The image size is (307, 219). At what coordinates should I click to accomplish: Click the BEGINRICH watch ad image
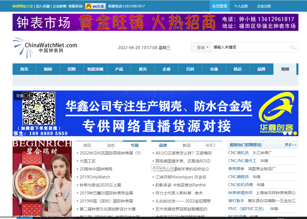(42, 178)
